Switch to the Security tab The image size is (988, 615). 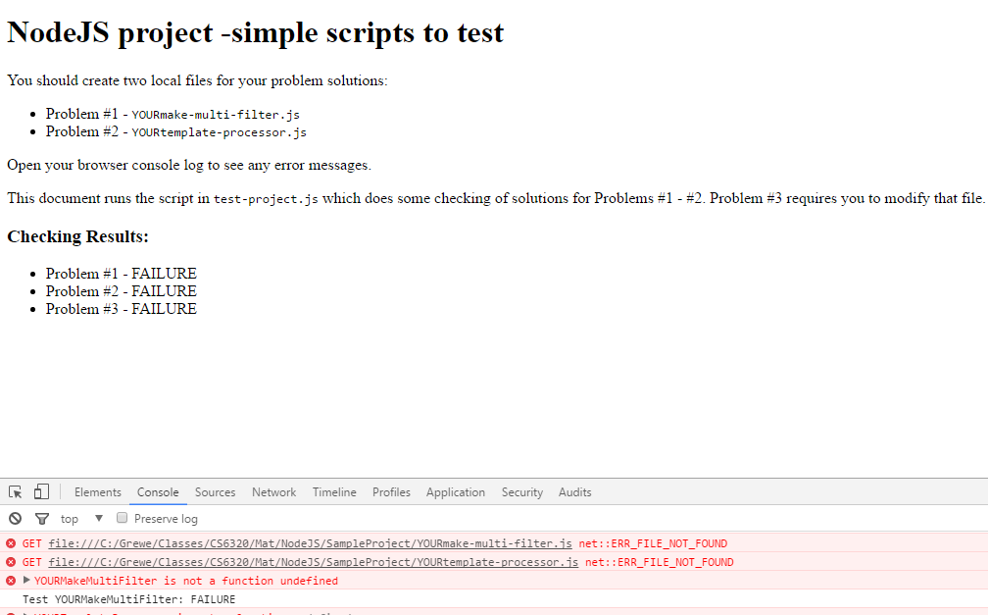click(521, 492)
